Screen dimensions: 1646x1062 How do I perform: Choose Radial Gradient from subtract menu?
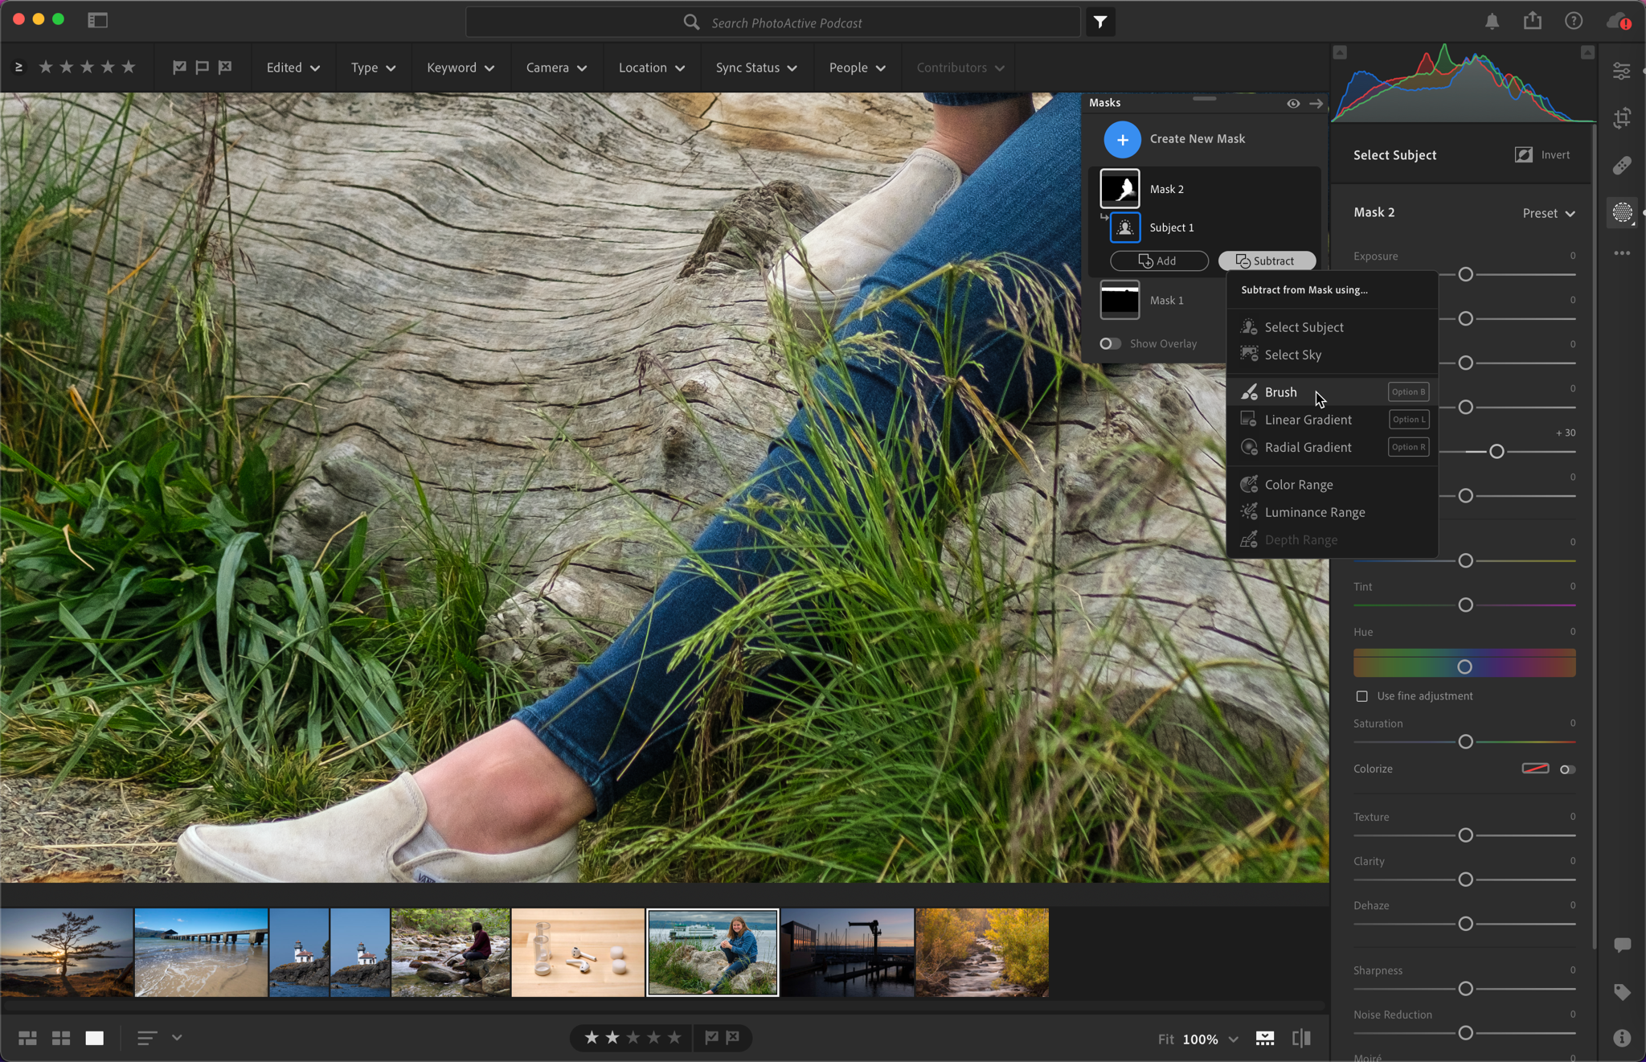(1332, 447)
